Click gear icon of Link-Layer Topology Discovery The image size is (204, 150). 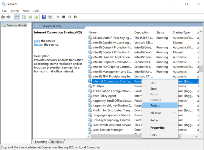pos(90,120)
